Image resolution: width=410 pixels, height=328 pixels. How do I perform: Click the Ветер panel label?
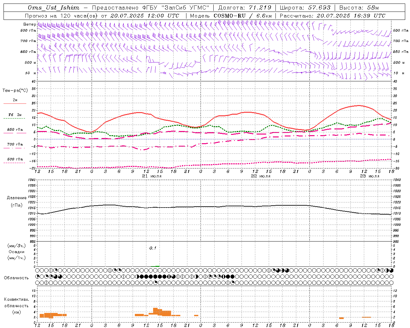click(x=29, y=24)
